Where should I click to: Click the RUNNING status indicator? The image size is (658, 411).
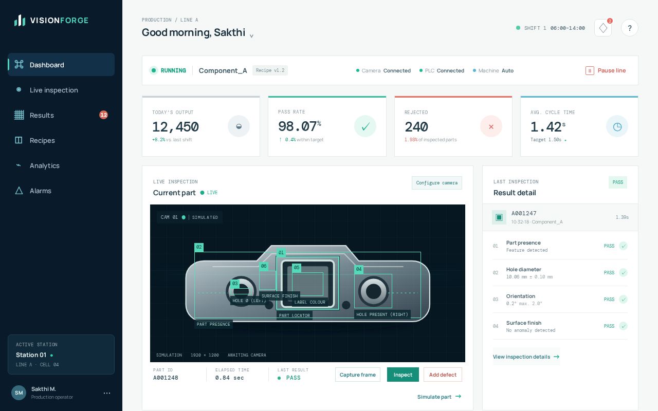click(168, 70)
